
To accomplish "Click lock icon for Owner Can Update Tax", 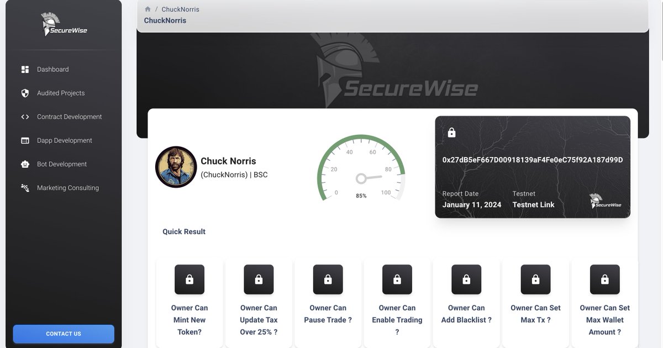I will [x=259, y=280].
